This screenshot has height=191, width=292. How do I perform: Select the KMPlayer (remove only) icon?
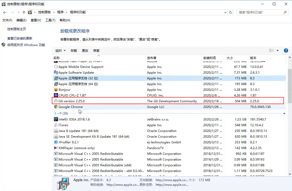tap(56, 148)
